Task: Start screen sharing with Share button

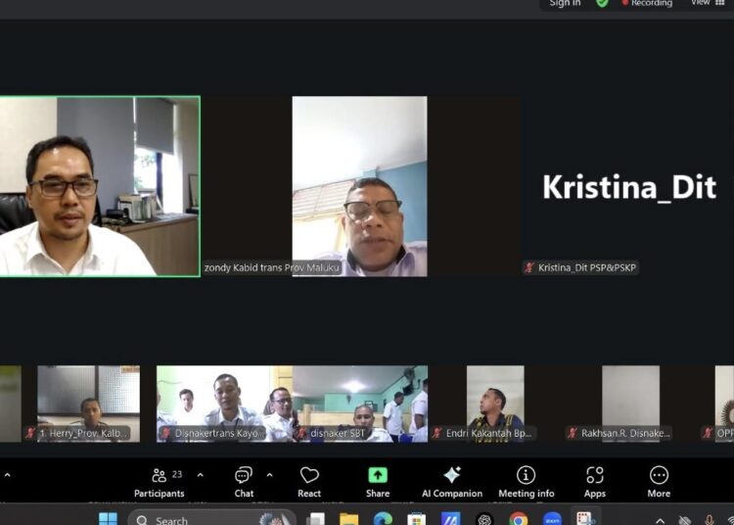Action: pos(378,480)
